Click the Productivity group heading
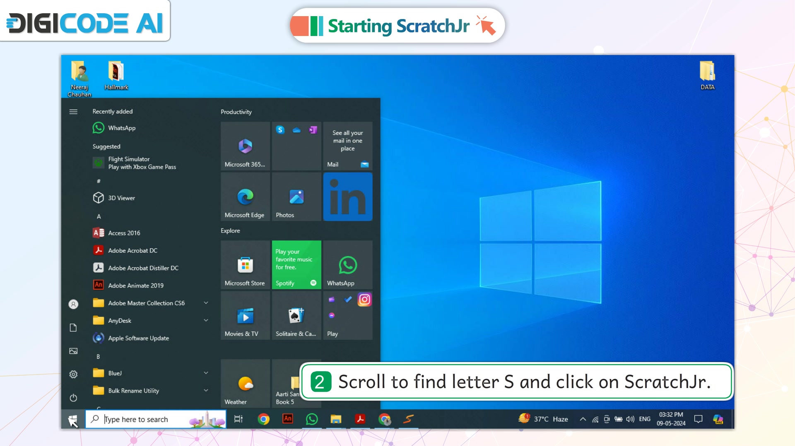This screenshot has width=795, height=446. coord(236,112)
